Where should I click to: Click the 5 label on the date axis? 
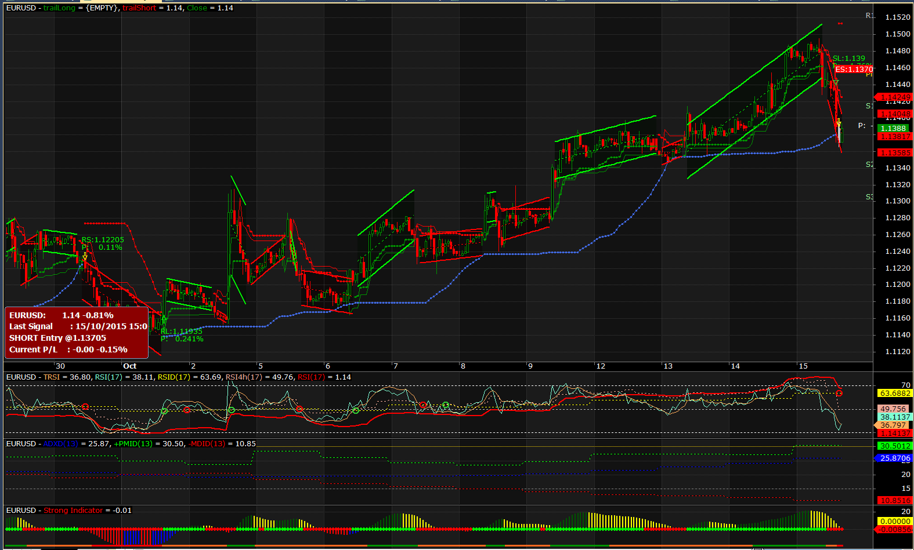261,366
